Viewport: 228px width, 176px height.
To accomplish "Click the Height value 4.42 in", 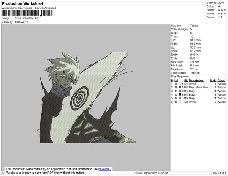I will (x=222, y=10).
